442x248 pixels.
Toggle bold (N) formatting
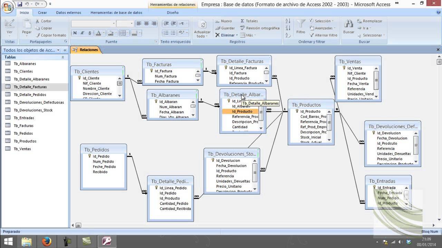tap(75, 33)
